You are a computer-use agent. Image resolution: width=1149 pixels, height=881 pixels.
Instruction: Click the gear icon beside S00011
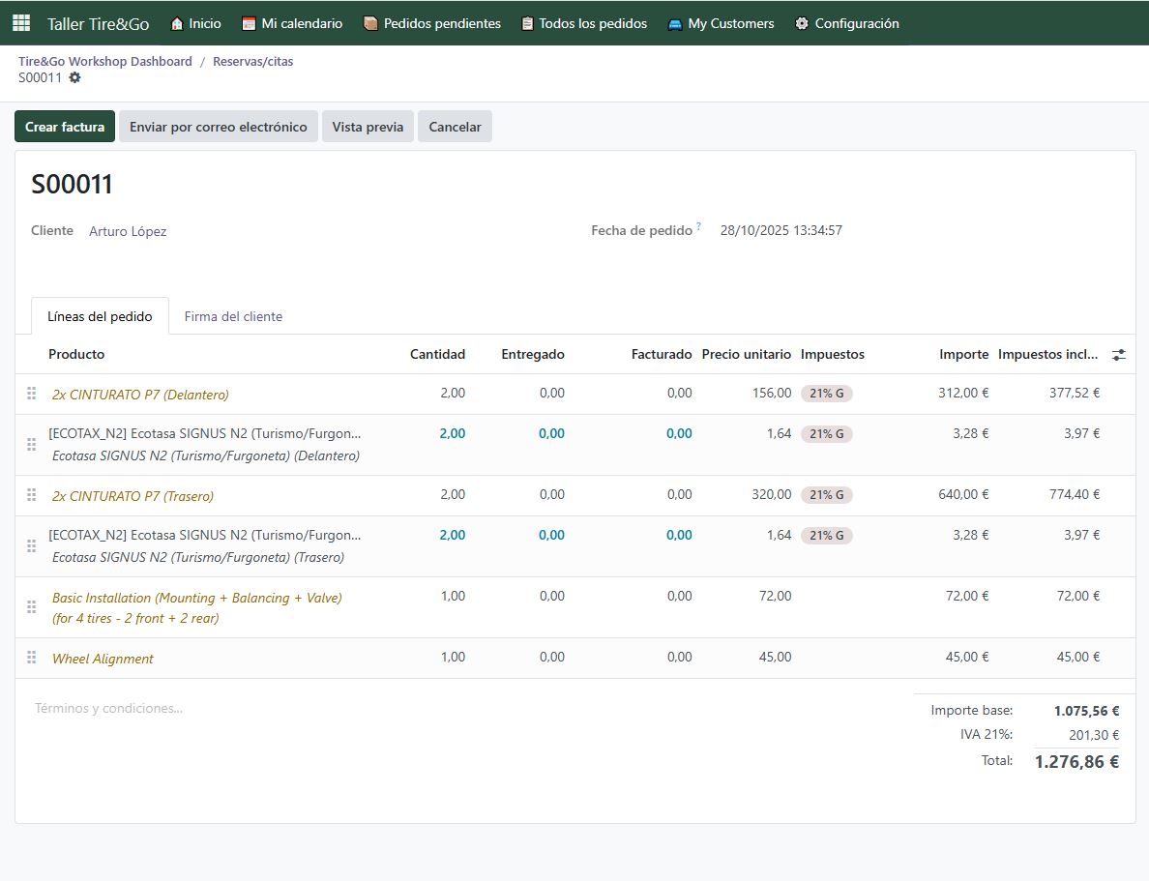(74, 77)
